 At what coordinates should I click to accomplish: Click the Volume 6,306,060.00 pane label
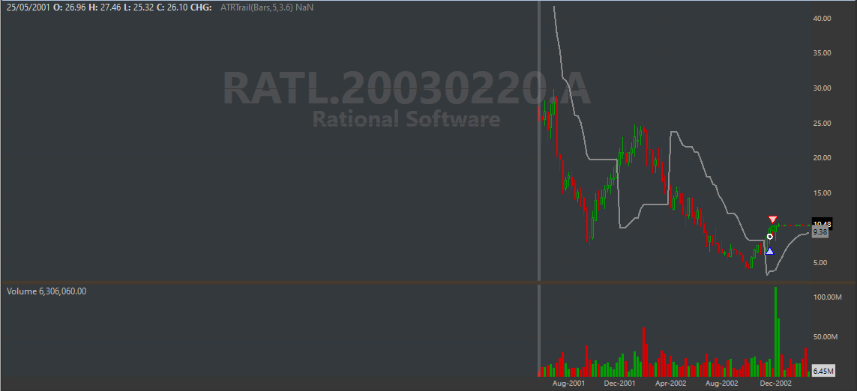tap(46, 291)
